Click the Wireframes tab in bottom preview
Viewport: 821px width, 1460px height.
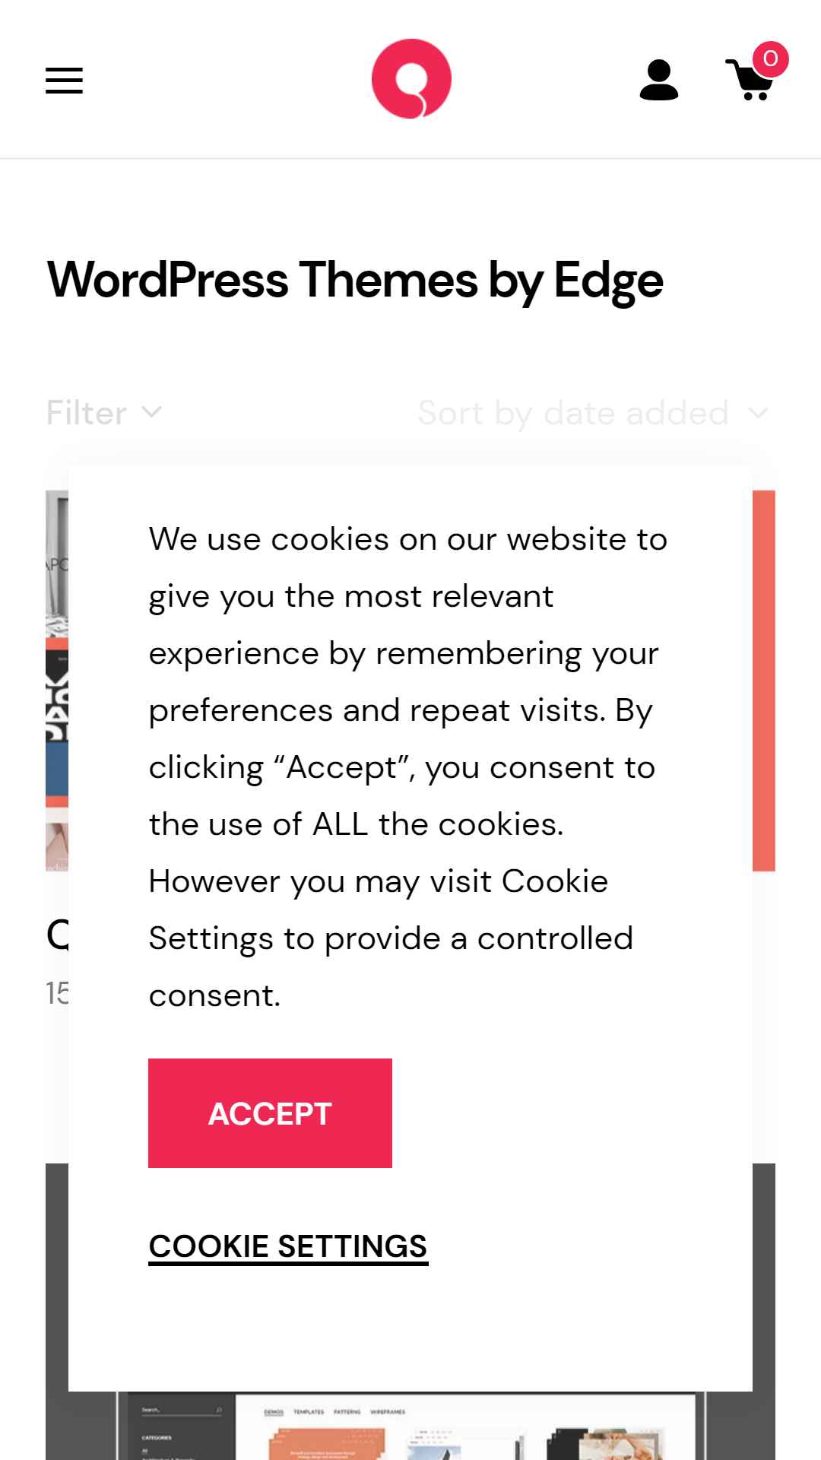coord(388,1412)
